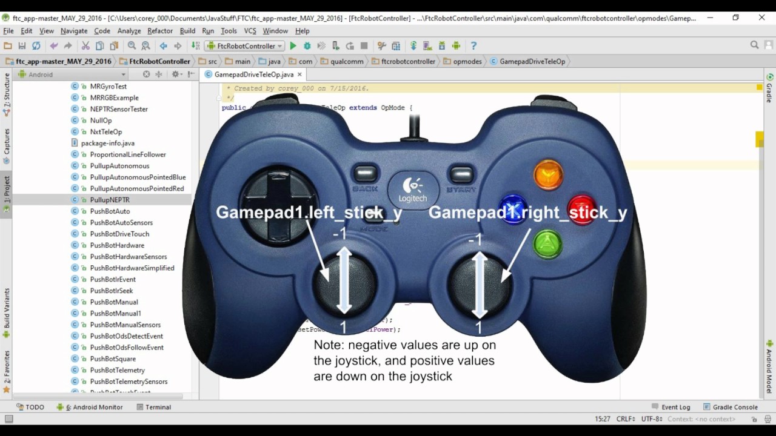Run the app with green play icon
The height and width of the screenshot is (436, 776).
[x=293, y=46]
